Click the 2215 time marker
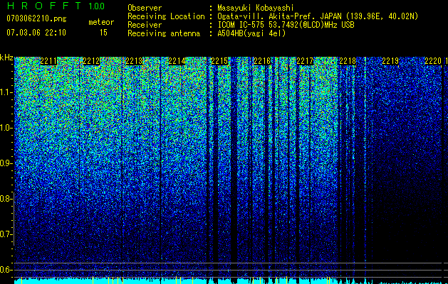 [219, 61]
